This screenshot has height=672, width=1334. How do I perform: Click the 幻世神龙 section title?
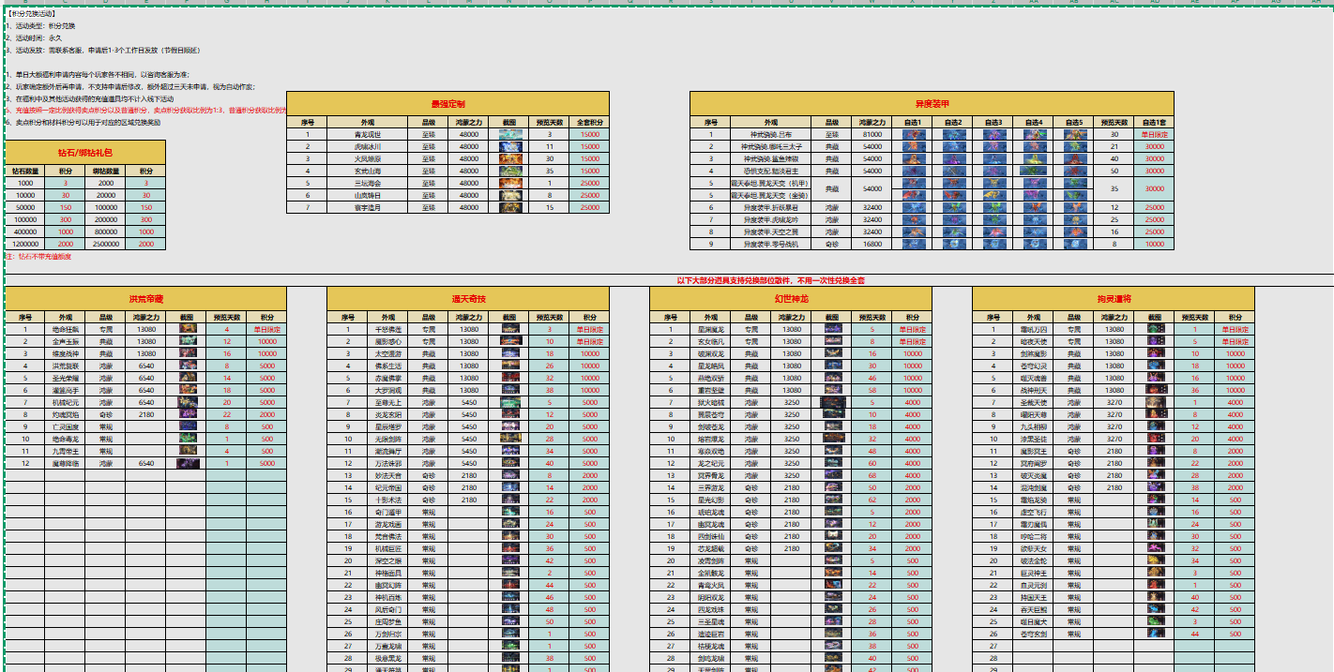[x=791, y=299]
